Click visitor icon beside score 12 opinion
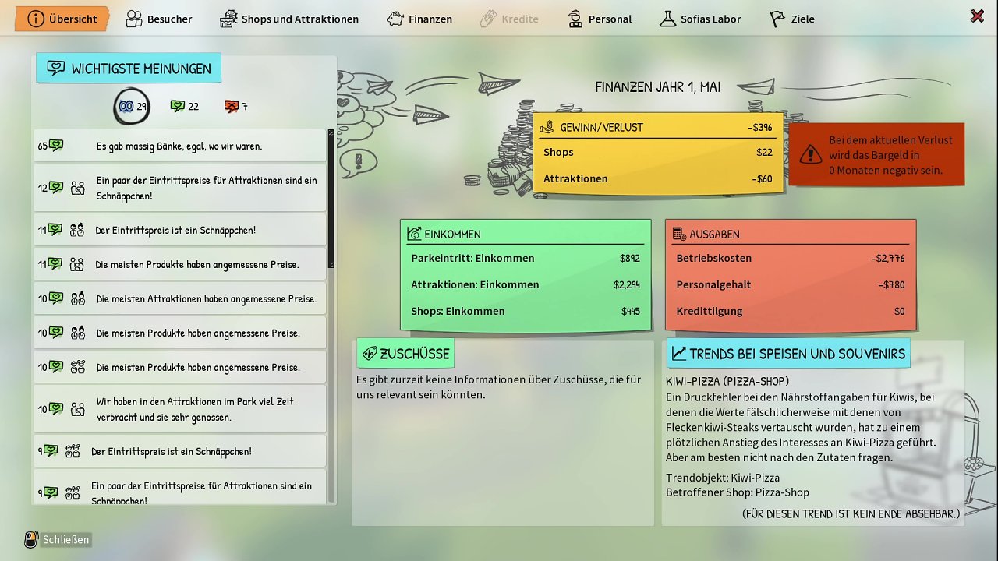 (x=77, y=188)
